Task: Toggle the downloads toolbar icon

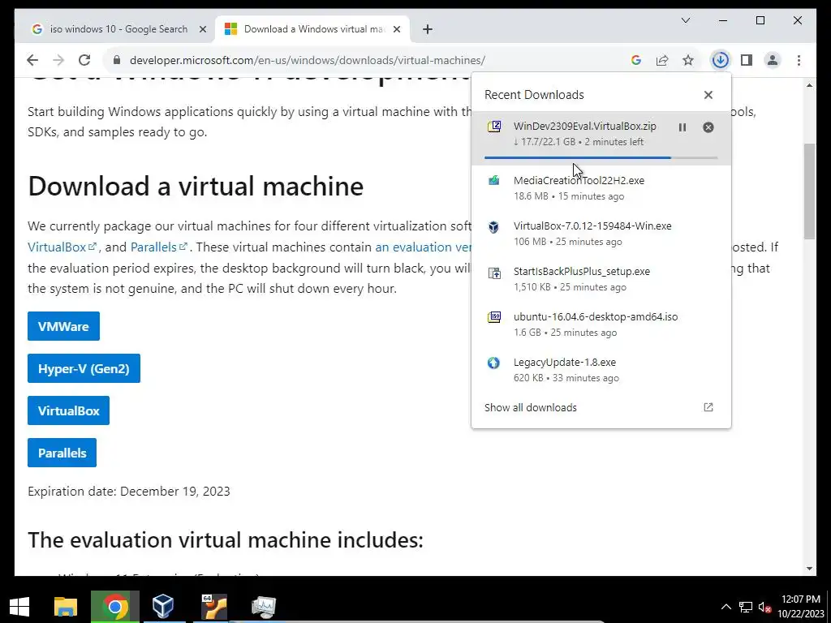Action: point(720,60)
